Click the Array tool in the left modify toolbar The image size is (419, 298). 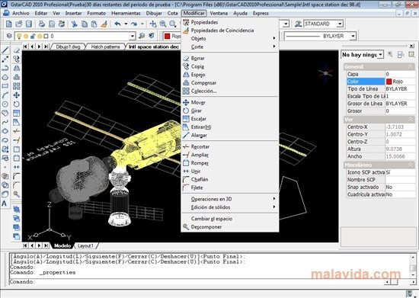click(x=17, y=86)
